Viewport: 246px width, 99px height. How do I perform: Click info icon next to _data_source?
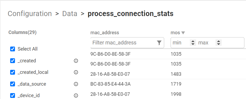pos(76,84)
